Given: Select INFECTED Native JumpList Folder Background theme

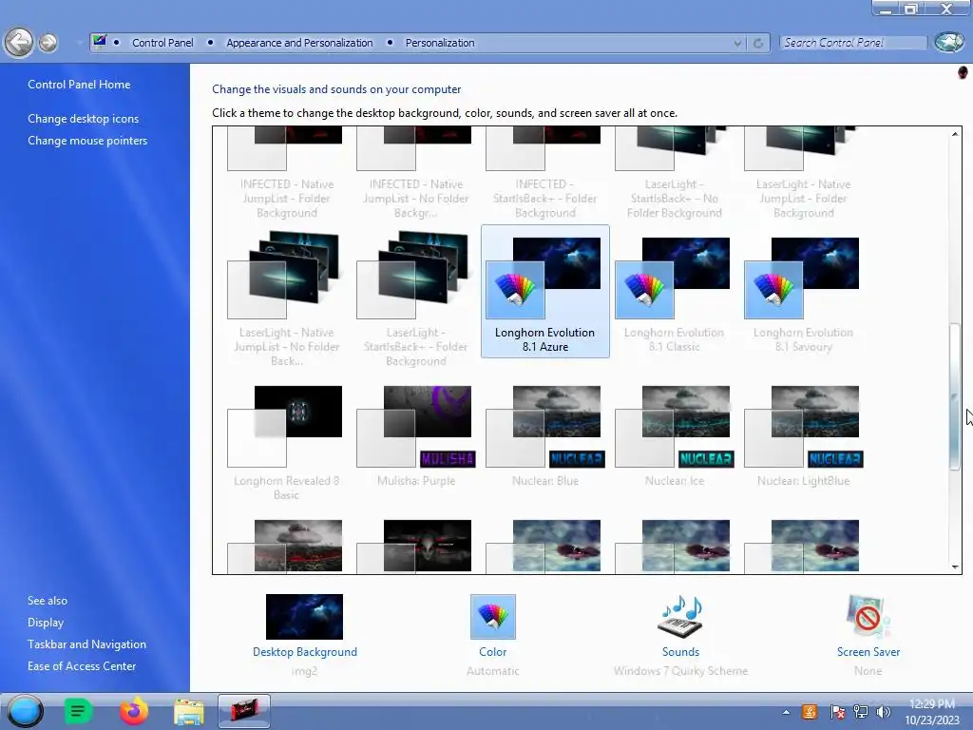Looking at the screenshot, I should point(286,173).
